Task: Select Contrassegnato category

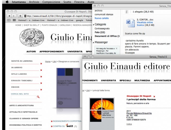Action: click(x=102, y=28)
